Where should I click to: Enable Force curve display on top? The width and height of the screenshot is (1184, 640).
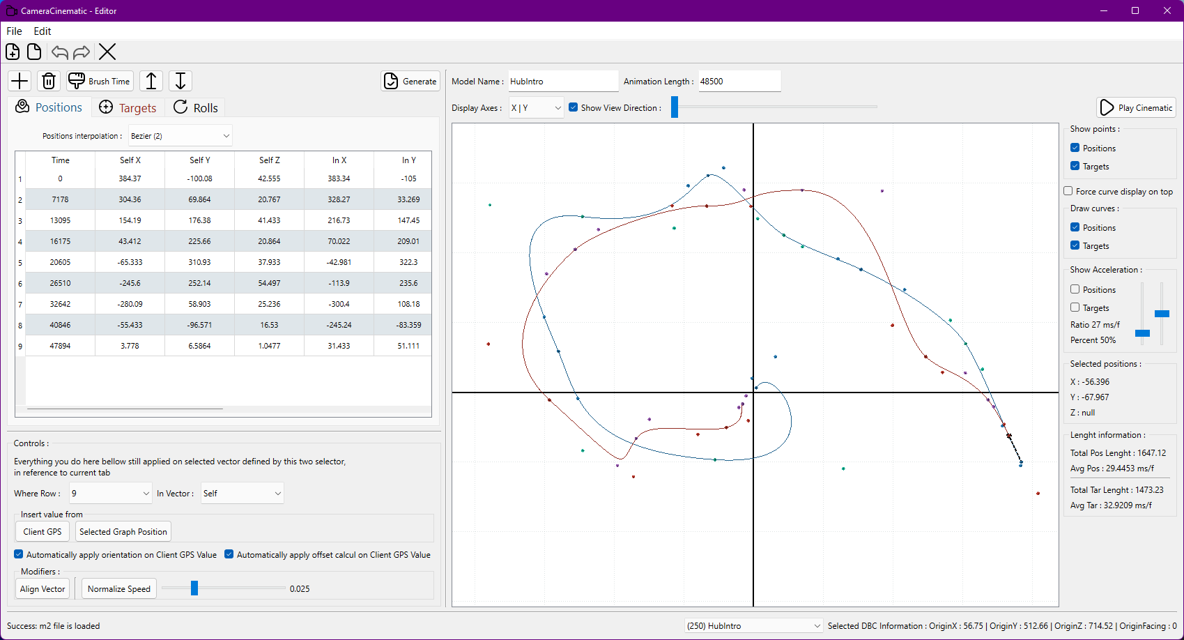pyautogui.click(x=1068, y=191)
